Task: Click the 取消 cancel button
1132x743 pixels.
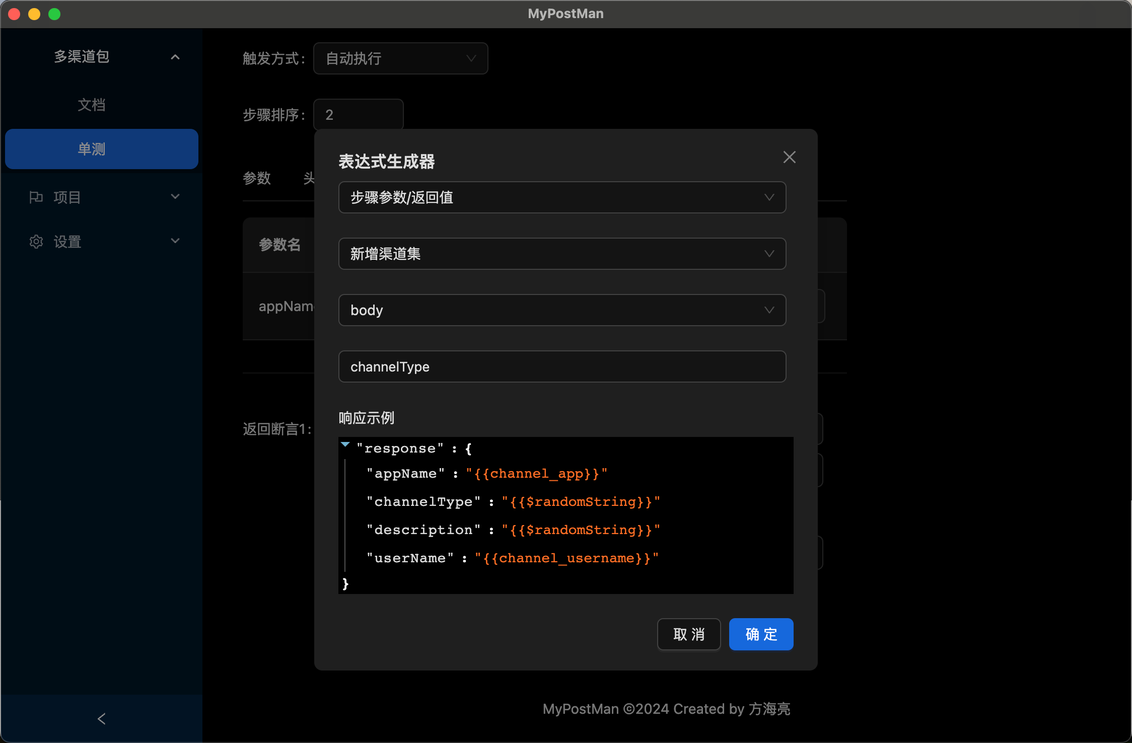Action: point(688,634)
